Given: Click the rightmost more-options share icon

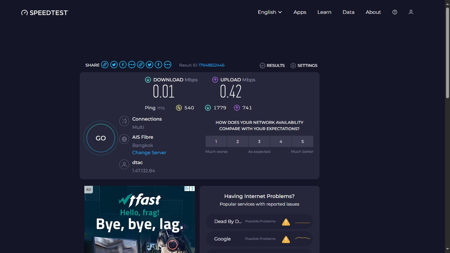Looking at the screenshot, I should click(x=168, y=65).
